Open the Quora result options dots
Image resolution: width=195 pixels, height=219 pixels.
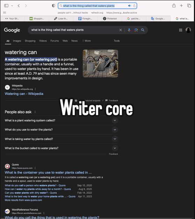[35, 168]
